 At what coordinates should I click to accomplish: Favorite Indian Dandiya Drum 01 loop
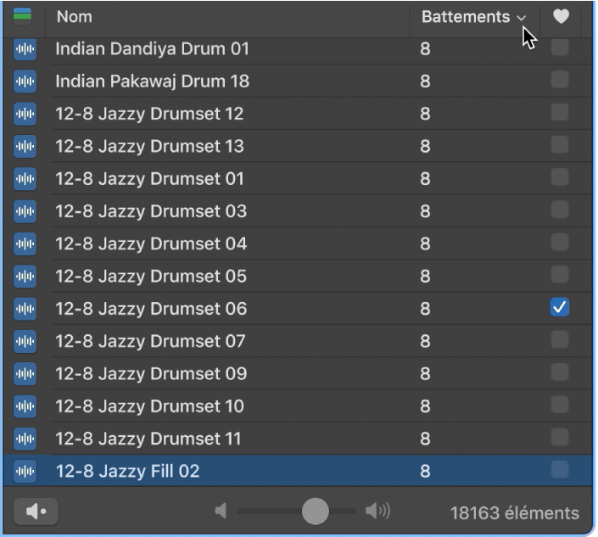tap(560, 48)
